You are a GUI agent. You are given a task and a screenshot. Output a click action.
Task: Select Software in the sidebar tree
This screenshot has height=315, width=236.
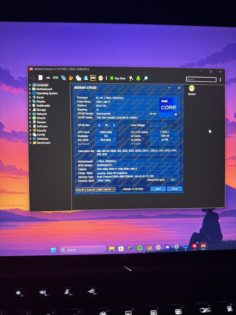coord(42,126)
